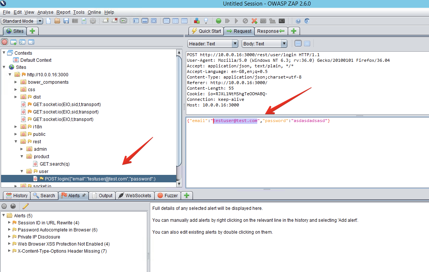Expand Private IP Disclosure alert
Image resolution: width=429 pixels, height=272 pixels.
pos(9,237)
